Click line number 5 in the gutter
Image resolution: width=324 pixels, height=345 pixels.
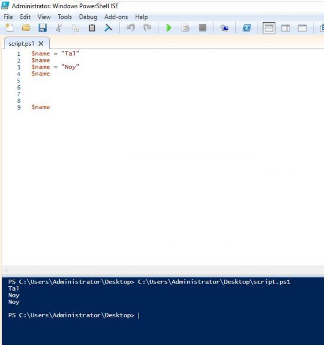tap(19, 81)
